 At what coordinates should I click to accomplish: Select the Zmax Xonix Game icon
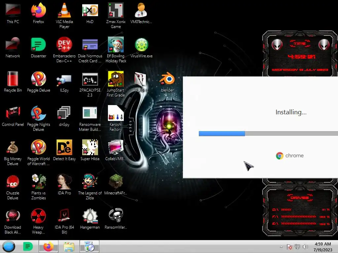pos(116,15)
